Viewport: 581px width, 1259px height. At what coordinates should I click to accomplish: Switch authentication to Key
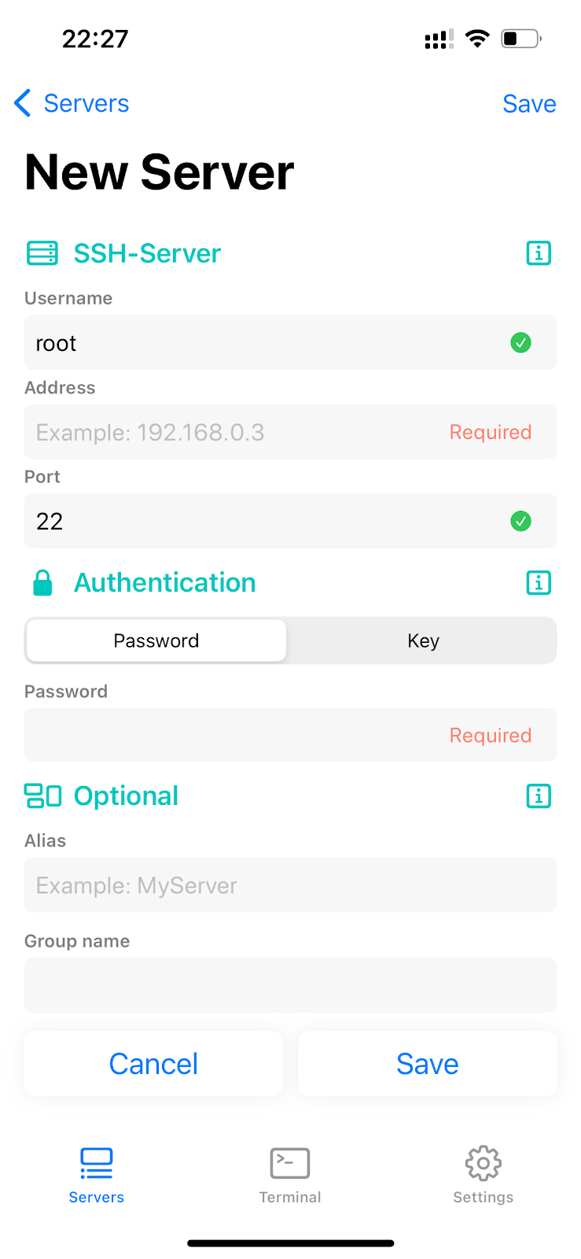[423, 641]
